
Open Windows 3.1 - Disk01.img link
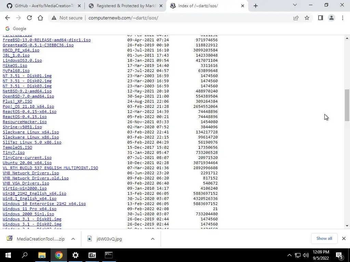(x=32, y=219)
